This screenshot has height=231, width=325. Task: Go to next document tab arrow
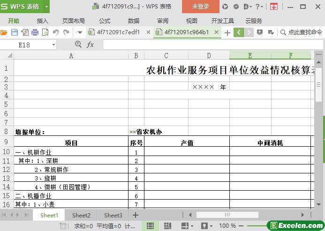pyautogui.click(x=249, y=32)
